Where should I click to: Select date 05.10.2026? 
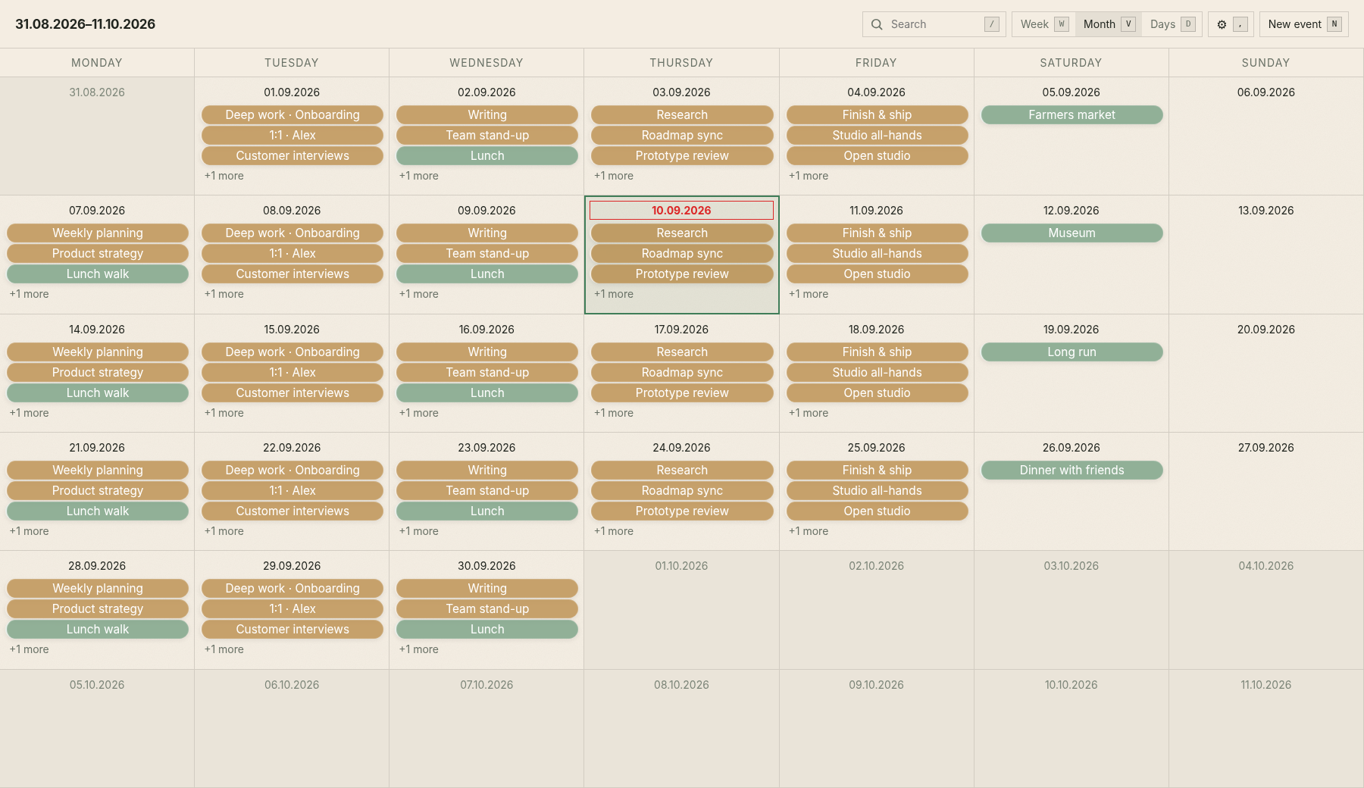[x=97, y=685]
